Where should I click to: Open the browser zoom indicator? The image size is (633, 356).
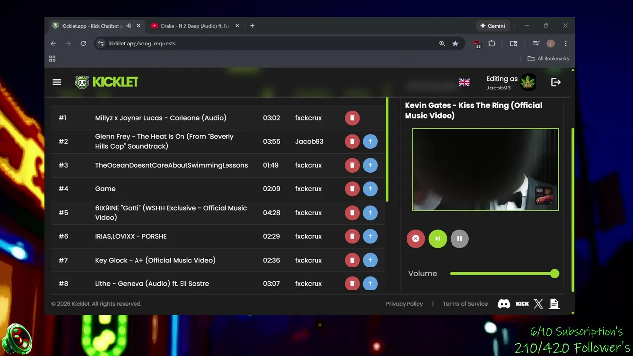(x=442, y=44)
